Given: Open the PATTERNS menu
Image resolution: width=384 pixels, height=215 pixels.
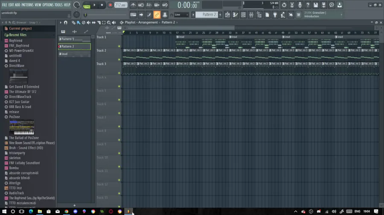Looking at the screenshot, I should (27, 5).
